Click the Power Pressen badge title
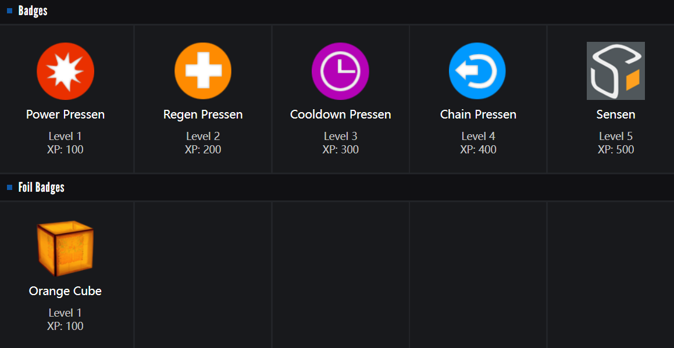Image resolution: width=674 pixels, height=348 pixels. click(x=65, y=114)
